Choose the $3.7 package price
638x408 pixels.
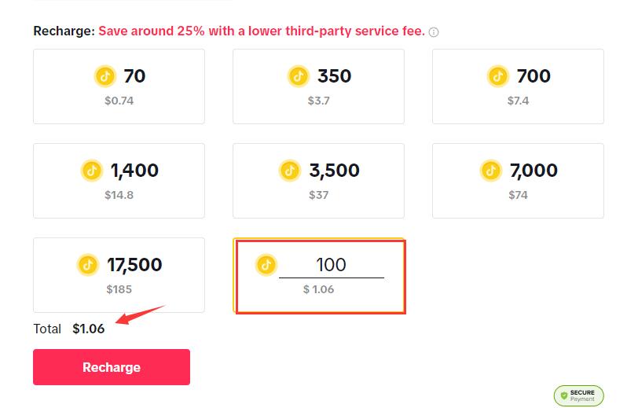pos(318,101)
